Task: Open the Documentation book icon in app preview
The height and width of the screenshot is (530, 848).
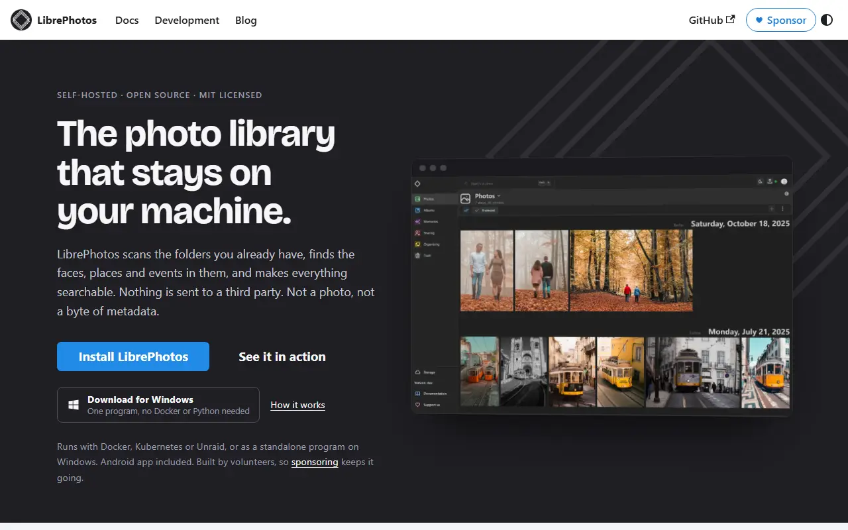Action: click(x=417, y=394)
